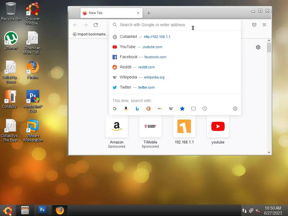Choose the Wikipedia suggestion
The width and height of the screenshot is (288, 216).
click(x=175, y=77)
